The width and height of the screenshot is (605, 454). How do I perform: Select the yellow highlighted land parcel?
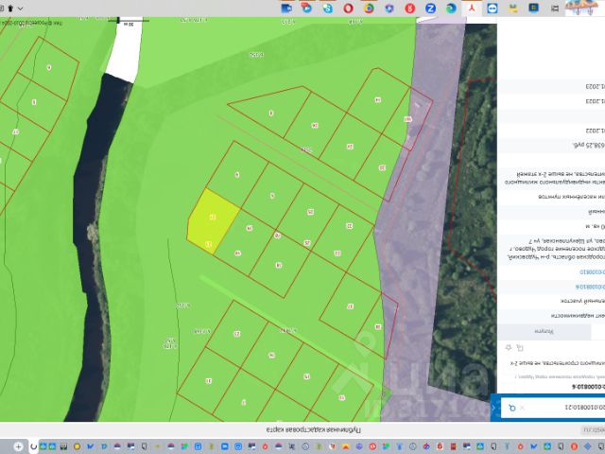[x=212, y=221]
